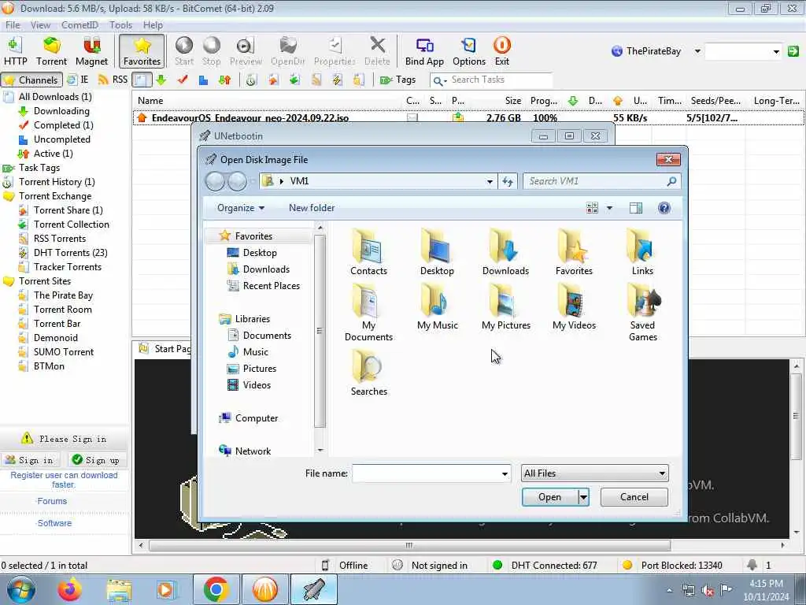This screenshot has width=806, height=605.
Task: Click the Open button in dialog
Action: click(549, 497)
